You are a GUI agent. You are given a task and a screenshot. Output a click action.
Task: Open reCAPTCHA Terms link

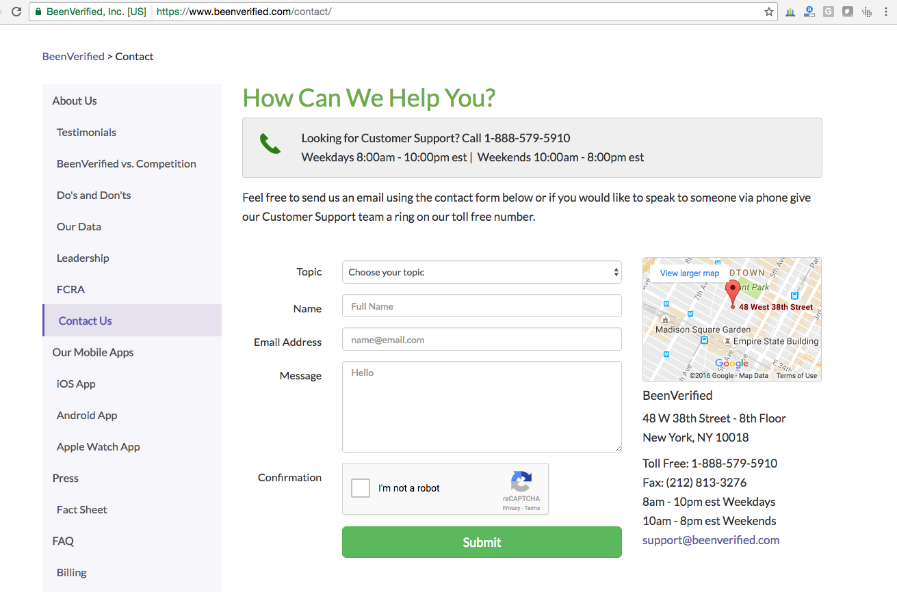(532, 508)
